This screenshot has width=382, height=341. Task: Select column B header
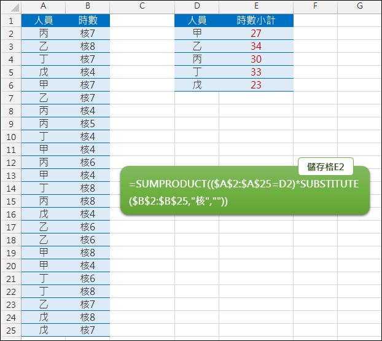coord(88,6)
